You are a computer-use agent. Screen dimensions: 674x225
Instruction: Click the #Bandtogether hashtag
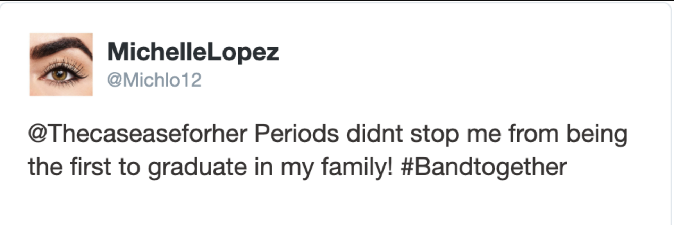coord(483,167)
